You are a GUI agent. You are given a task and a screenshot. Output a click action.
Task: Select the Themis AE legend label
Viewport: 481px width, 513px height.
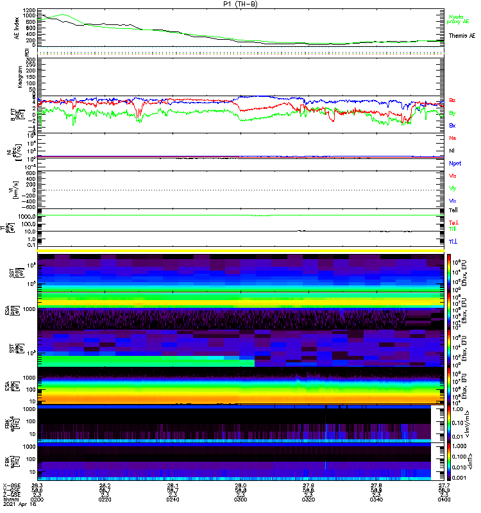click(462, 36)
